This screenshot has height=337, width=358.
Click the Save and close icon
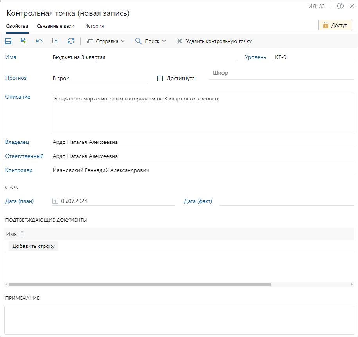coord(24,41)
